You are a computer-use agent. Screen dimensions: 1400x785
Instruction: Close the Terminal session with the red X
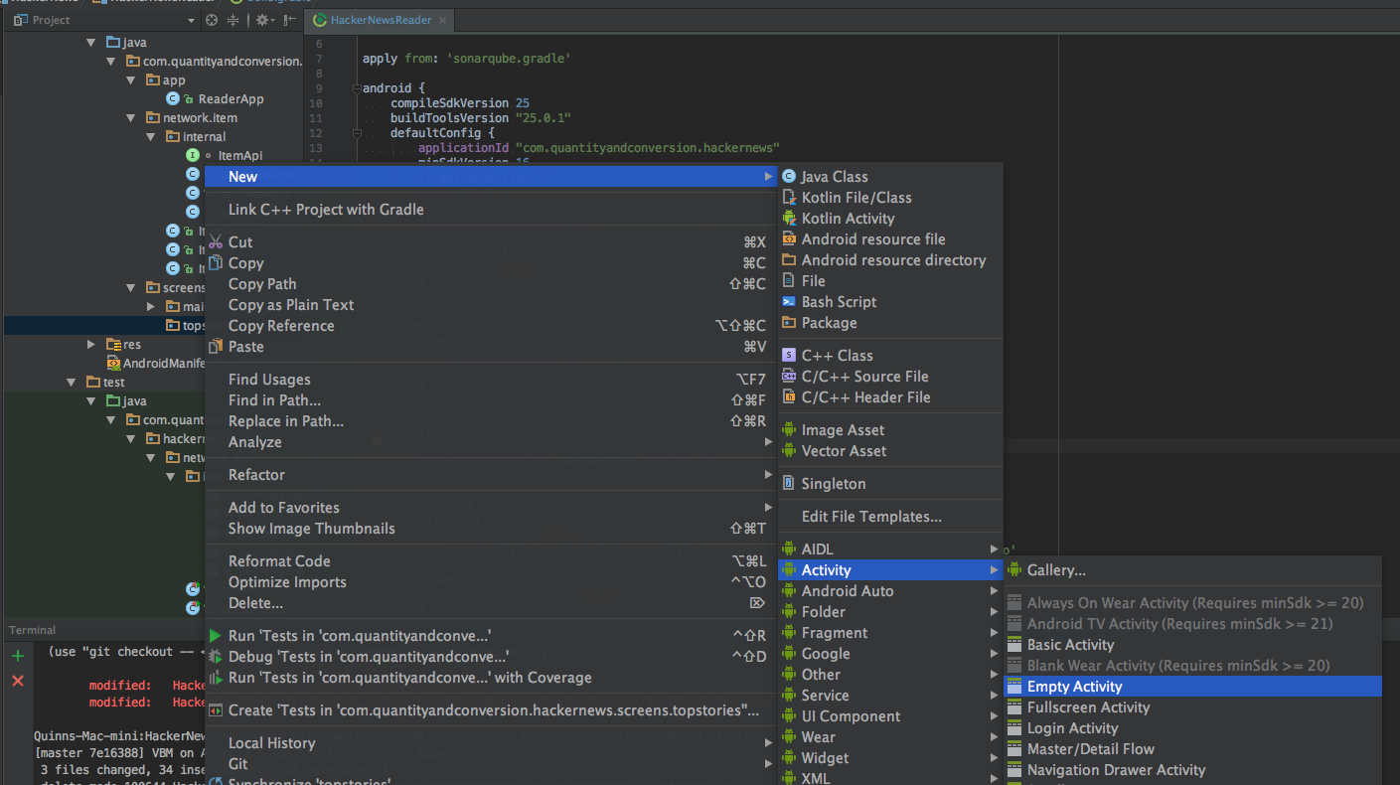tap(17, 681)
